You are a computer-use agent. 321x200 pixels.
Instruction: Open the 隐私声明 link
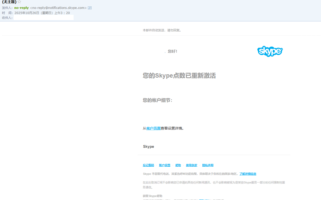(x=208, y=165)
